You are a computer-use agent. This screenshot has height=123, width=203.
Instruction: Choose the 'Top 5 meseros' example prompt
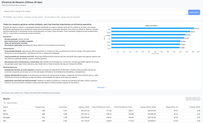point(18,17)
